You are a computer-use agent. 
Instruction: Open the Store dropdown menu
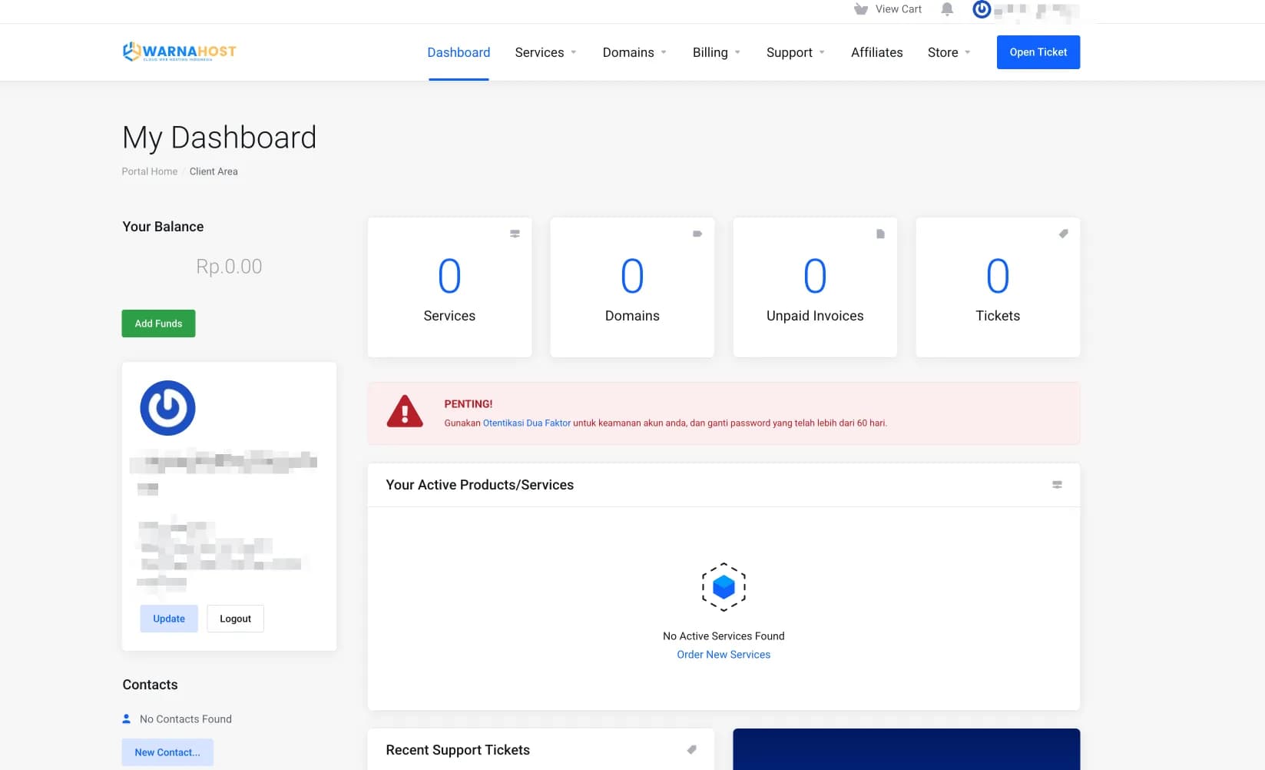[949, 52]
